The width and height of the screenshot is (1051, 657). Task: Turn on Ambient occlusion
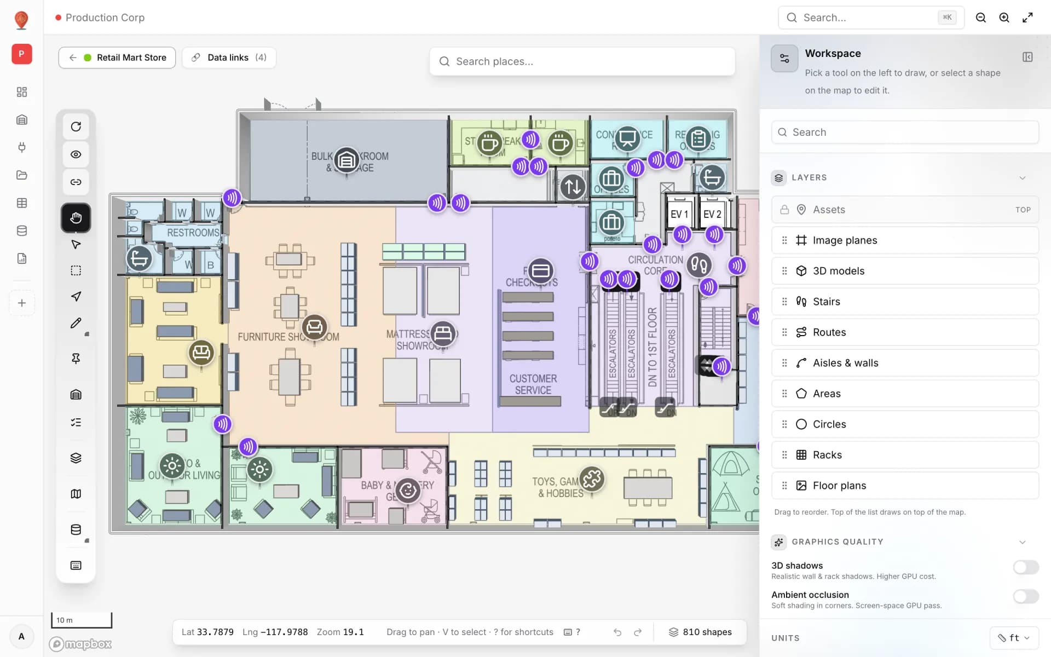[1025, 596]
